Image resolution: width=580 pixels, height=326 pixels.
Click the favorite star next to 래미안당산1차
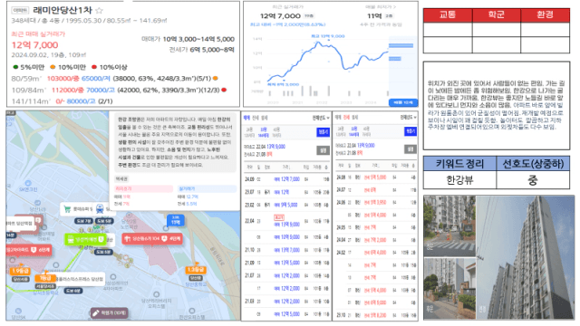(99, 10)
